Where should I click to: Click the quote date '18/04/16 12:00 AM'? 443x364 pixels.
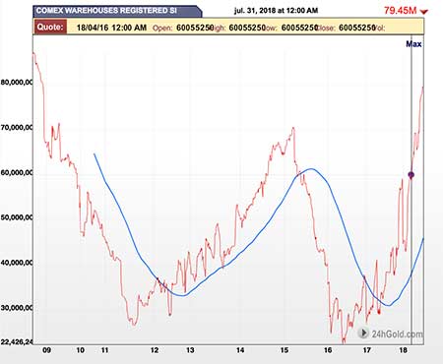pyautogui.click(x=111, y=28)
